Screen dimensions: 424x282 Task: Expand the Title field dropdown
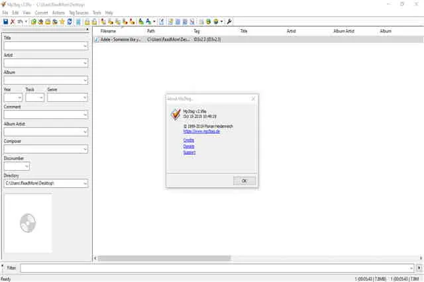pyautogui.click(x=85, y=46)
